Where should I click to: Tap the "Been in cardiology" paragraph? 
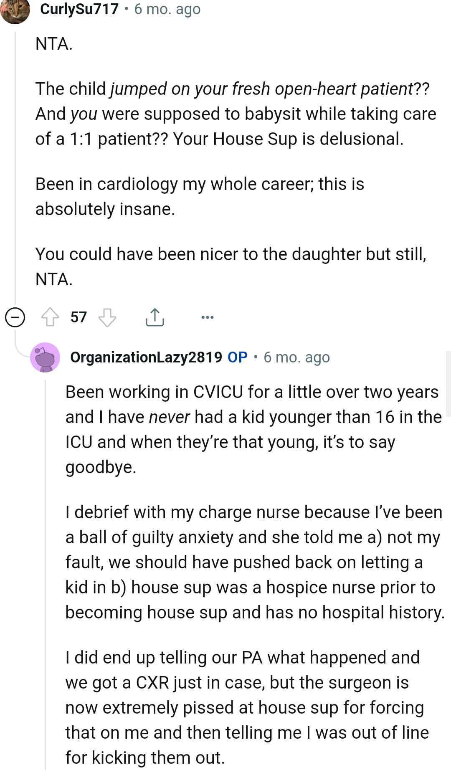pos(200,196)
